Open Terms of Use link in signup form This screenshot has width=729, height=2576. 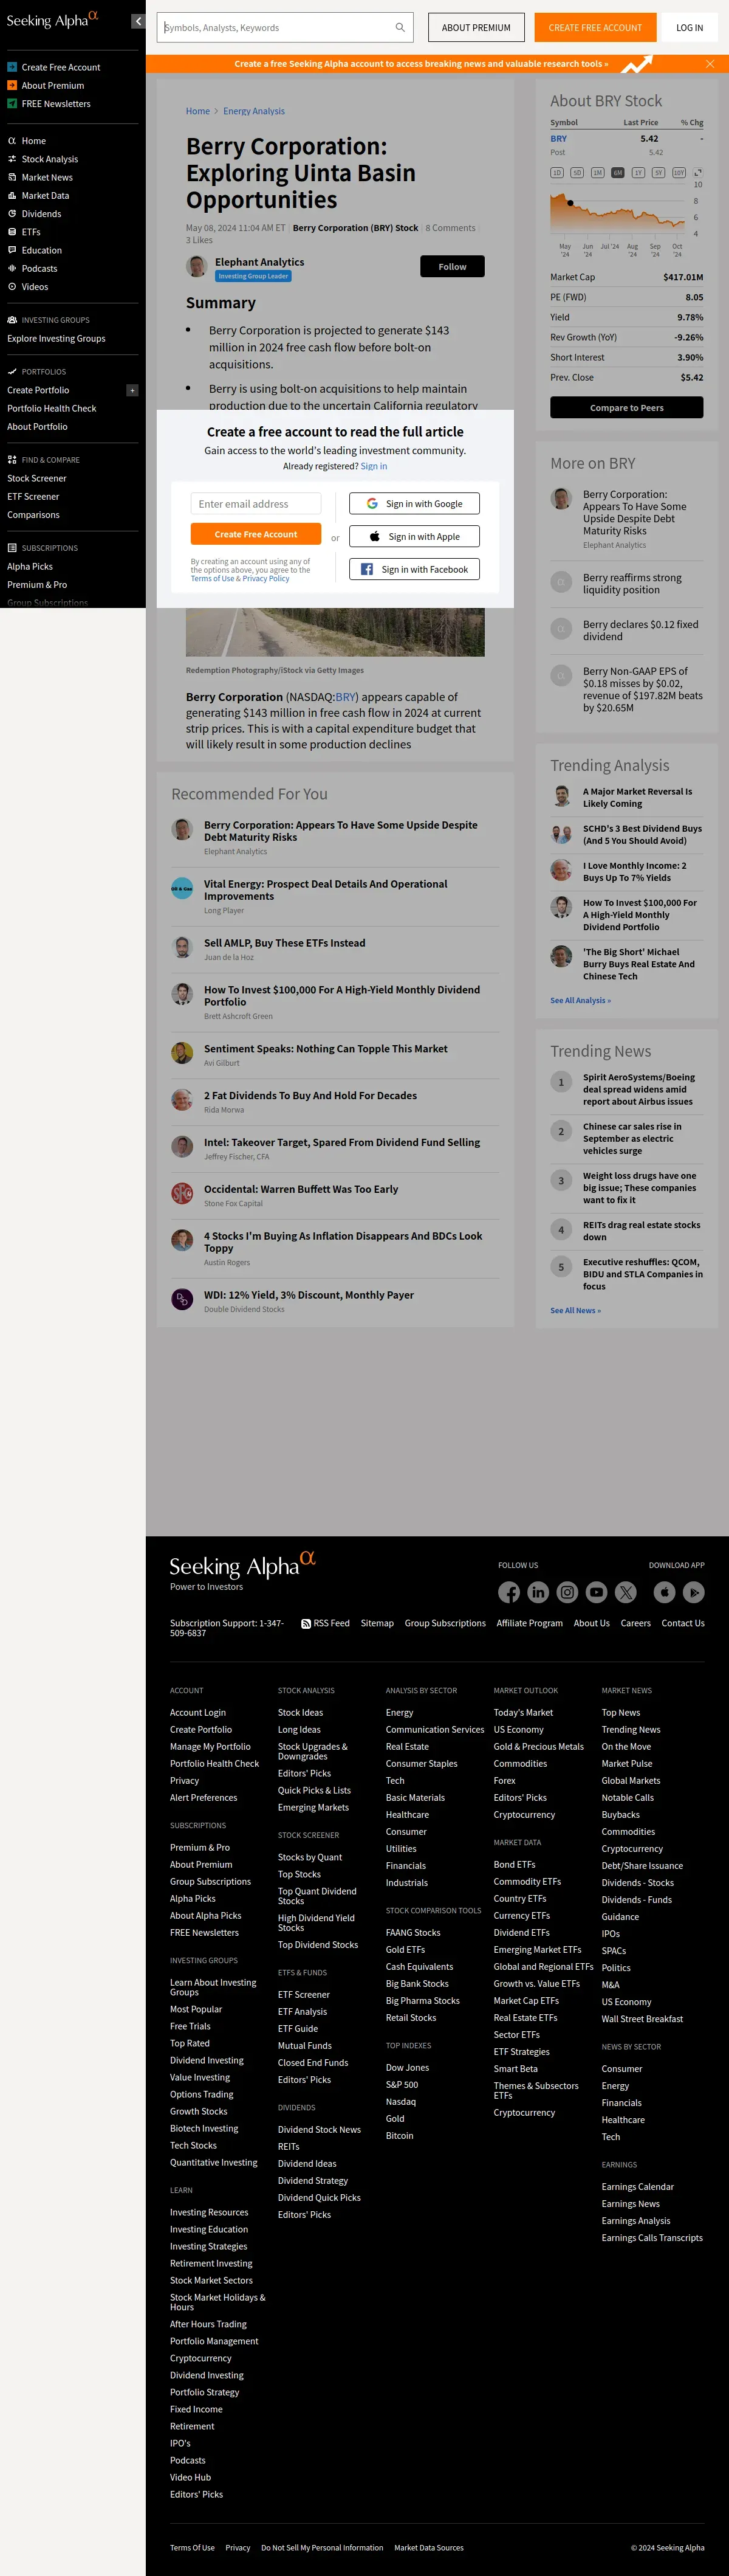[x=213, y=578]
